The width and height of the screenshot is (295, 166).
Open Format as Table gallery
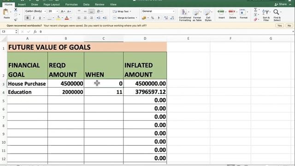(197, 15)
